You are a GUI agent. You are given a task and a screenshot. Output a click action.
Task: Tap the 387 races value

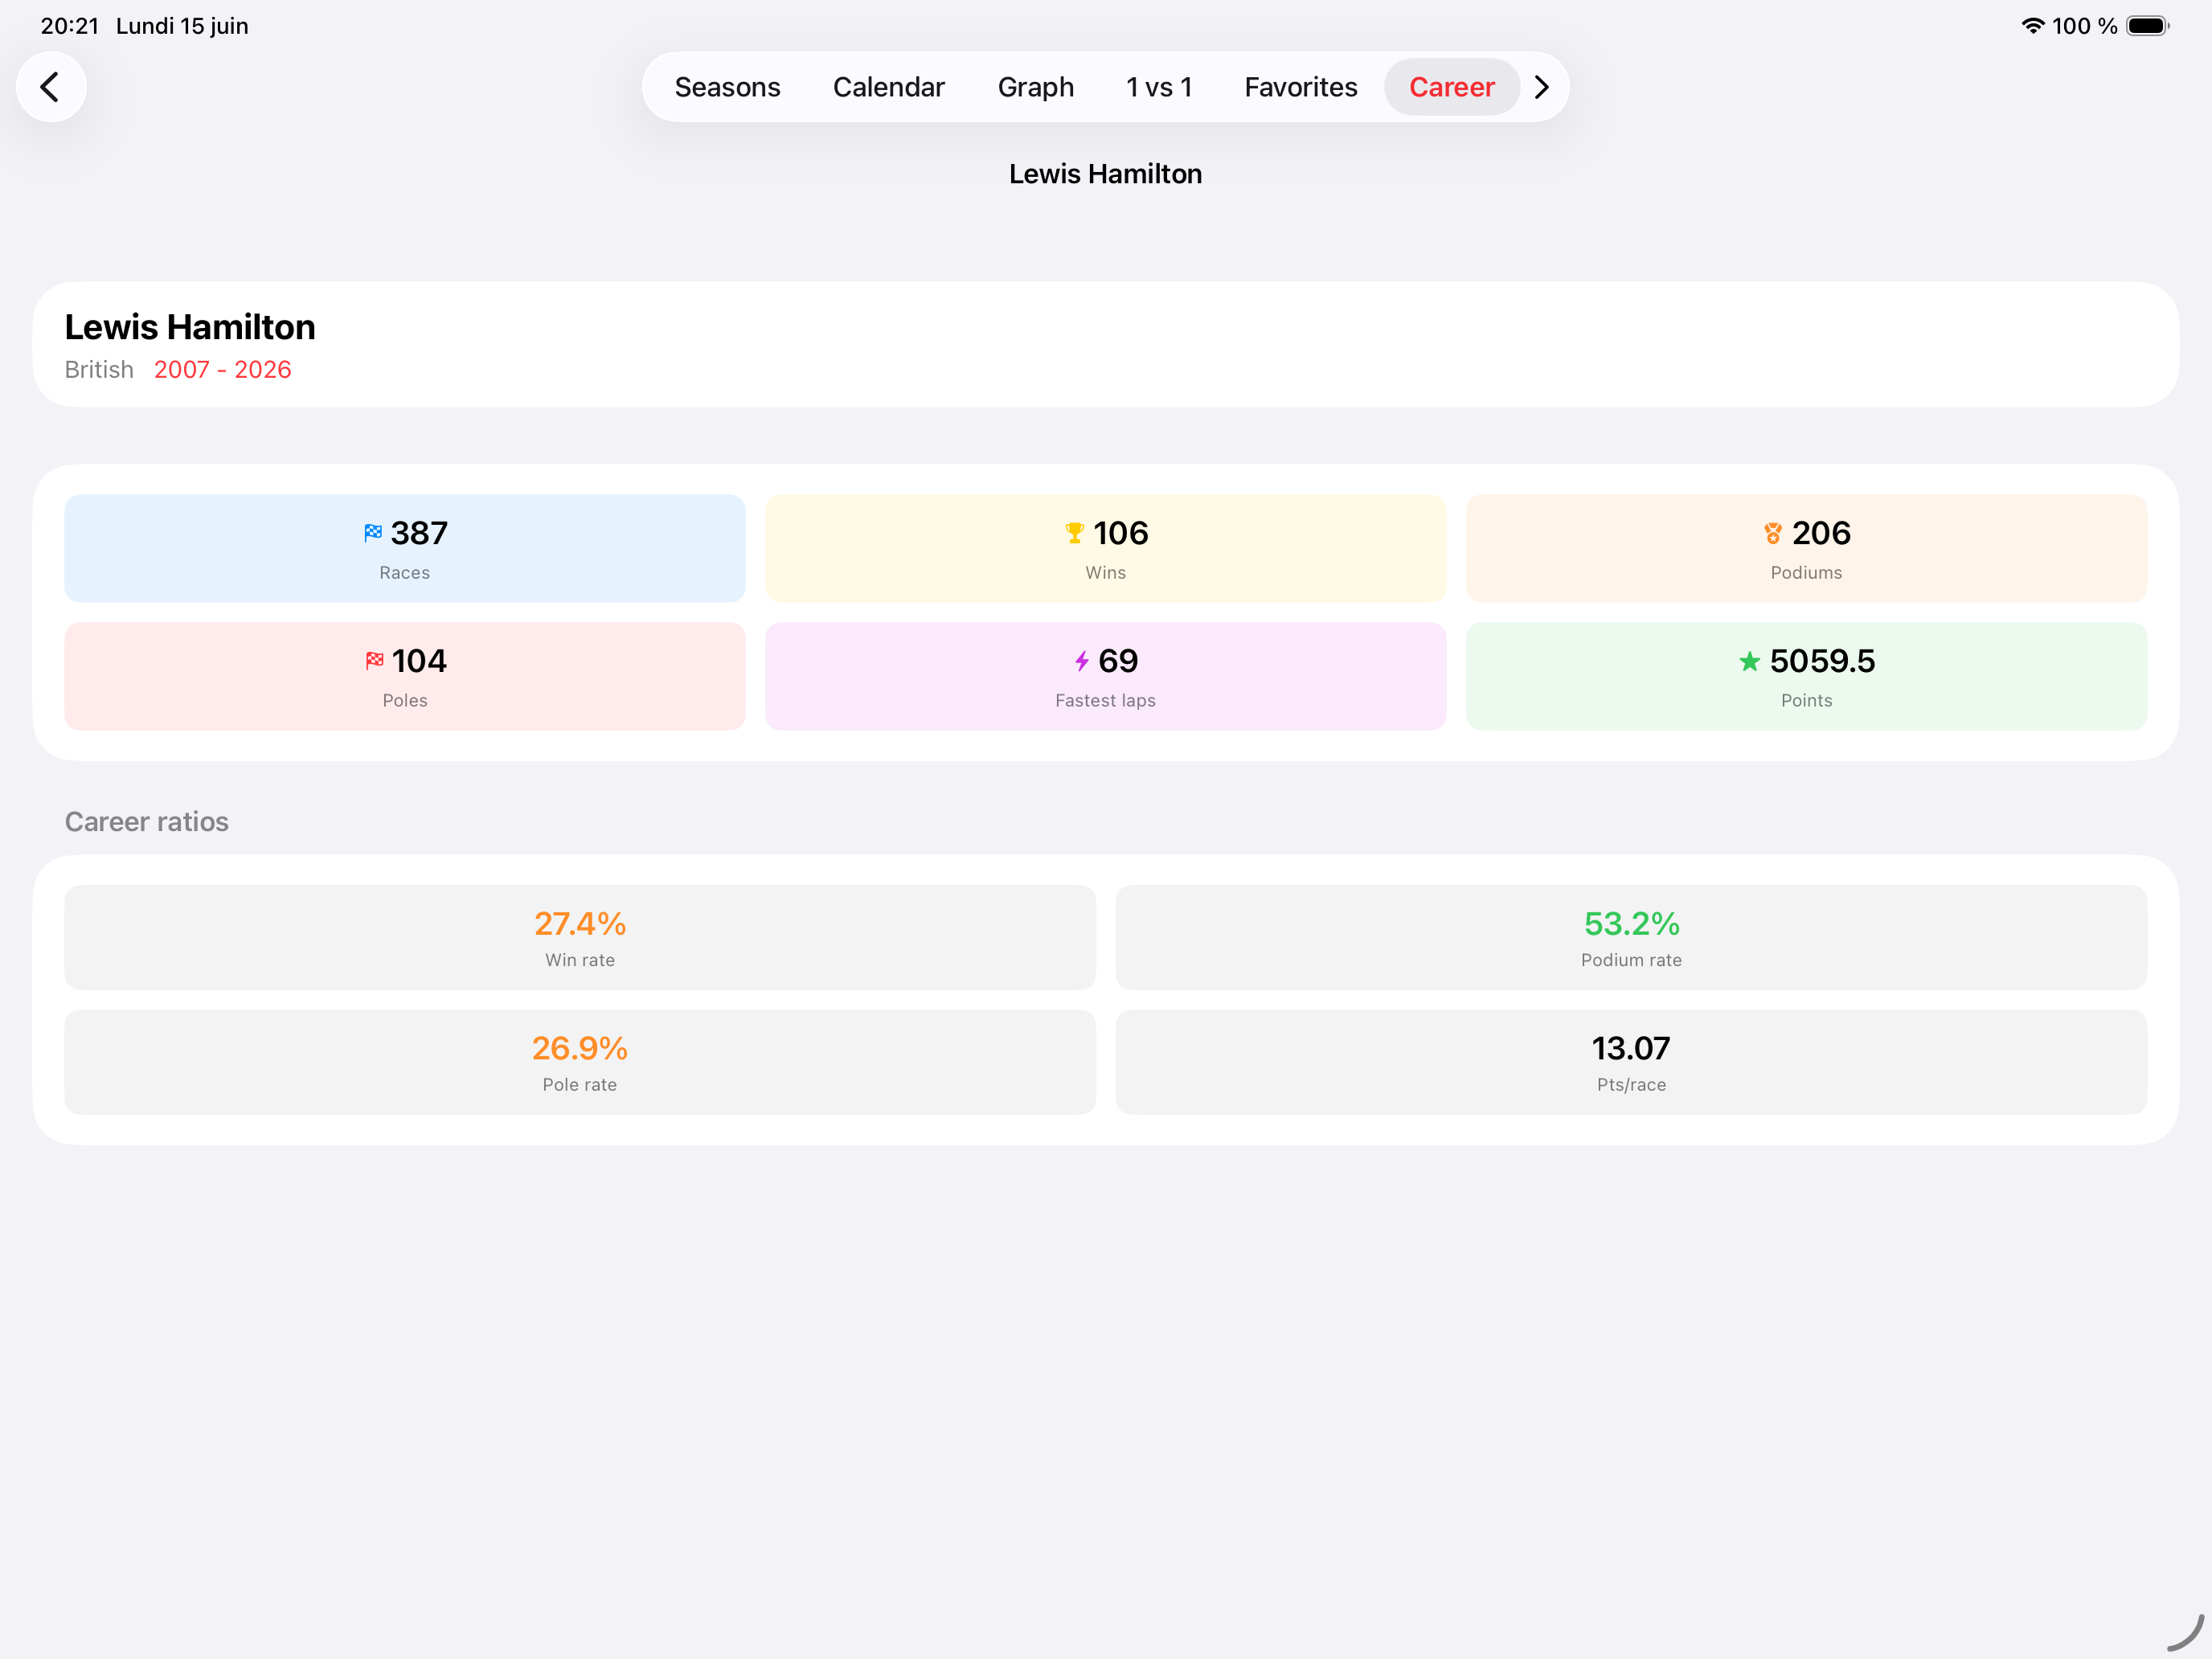pyautogui.click(x=419, y=533)
